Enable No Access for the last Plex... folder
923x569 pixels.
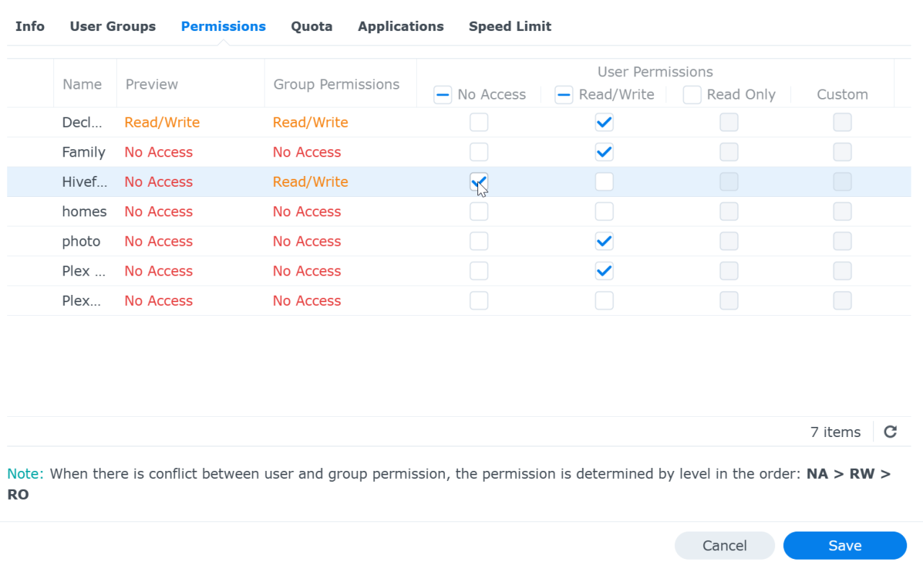pyautogui.click(x=479, y=301)
